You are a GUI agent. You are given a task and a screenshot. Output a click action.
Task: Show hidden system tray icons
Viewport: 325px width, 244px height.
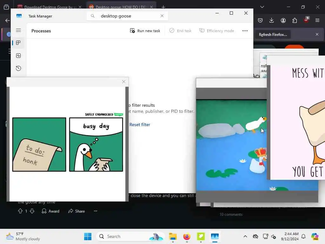[245, 236]
